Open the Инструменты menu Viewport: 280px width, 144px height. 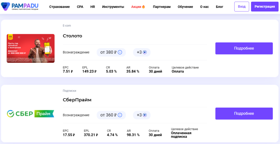click(x=113, y=7)
